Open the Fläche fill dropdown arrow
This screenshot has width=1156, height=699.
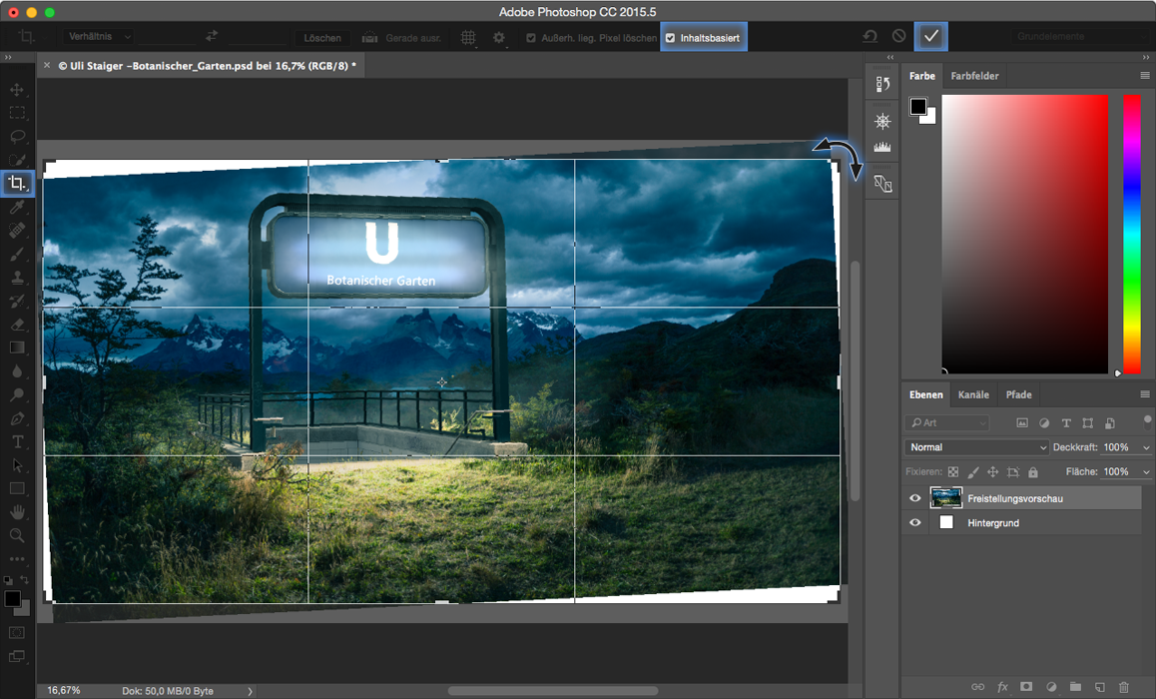tap(1146, 472)
